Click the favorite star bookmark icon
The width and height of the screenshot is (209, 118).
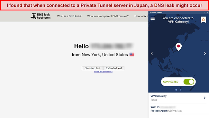[x=203, y=20]
